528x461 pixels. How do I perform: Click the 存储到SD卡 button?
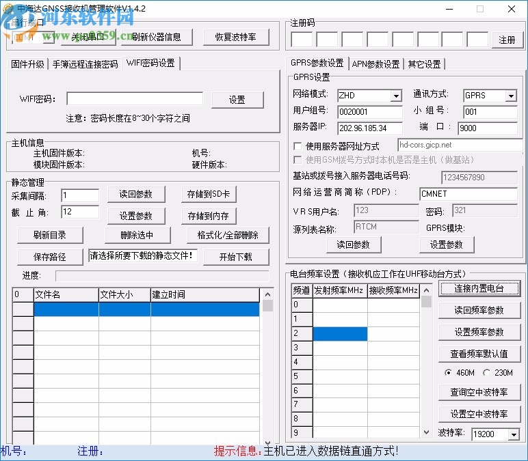point(209,194)
